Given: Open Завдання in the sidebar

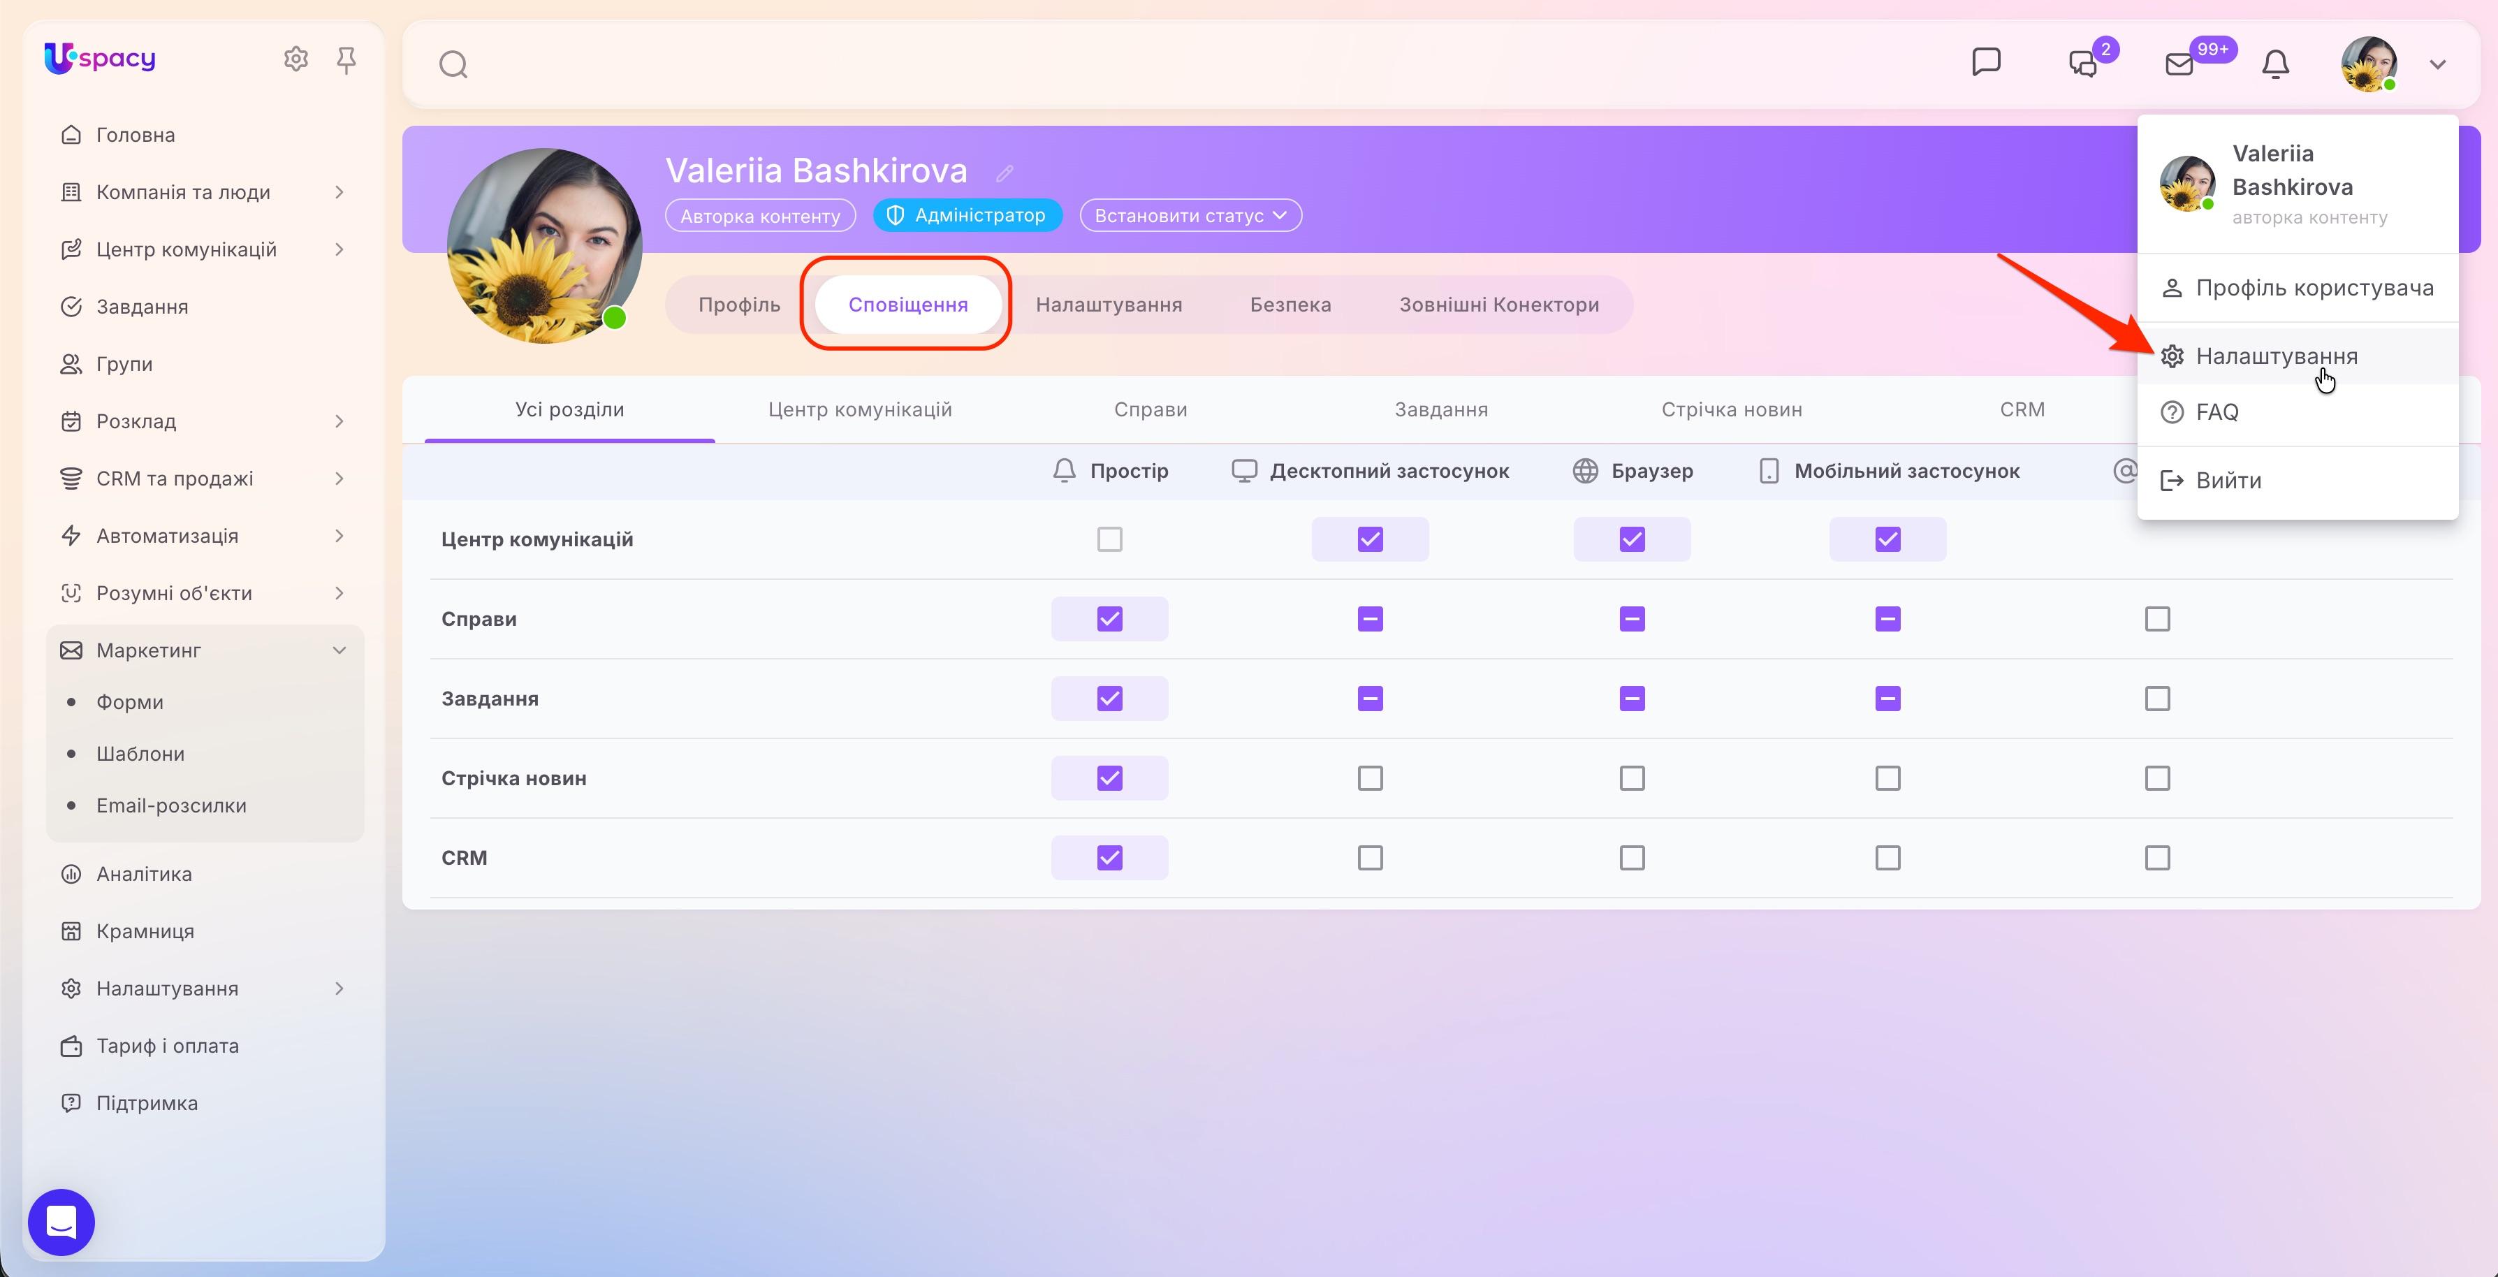Looking at the screenshot, I should click(x=143, y=307).
